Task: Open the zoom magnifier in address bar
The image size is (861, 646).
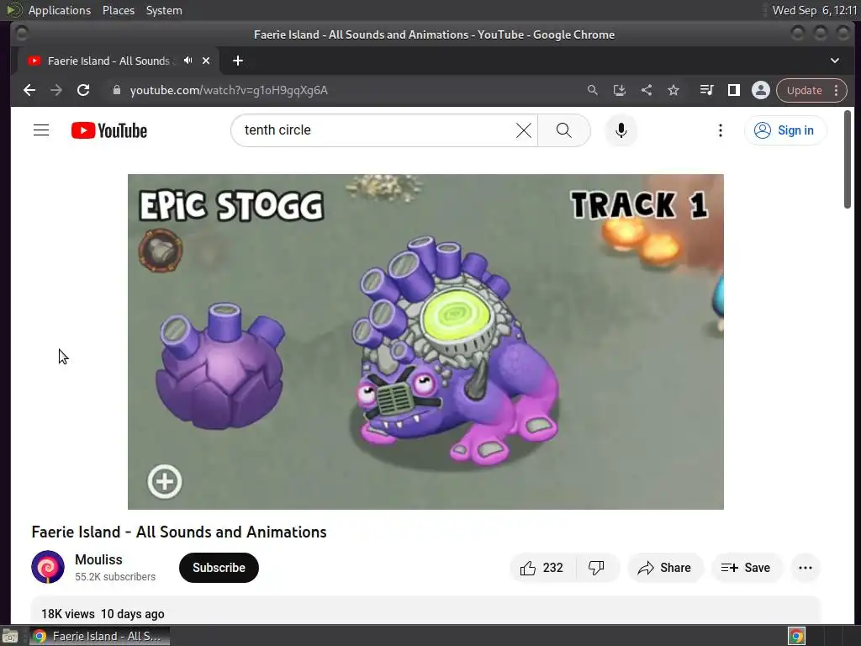Action: coord(593,90)
